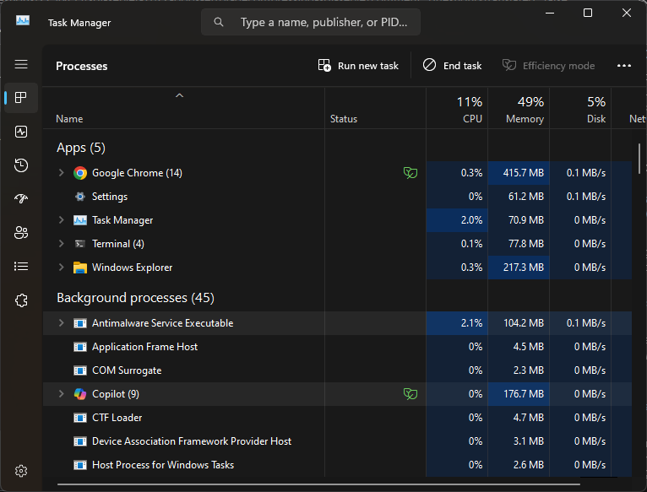This screenshot has width=647, height=492.
Task: Expand the Task Manager process group
Action: (x=61, y=219)
